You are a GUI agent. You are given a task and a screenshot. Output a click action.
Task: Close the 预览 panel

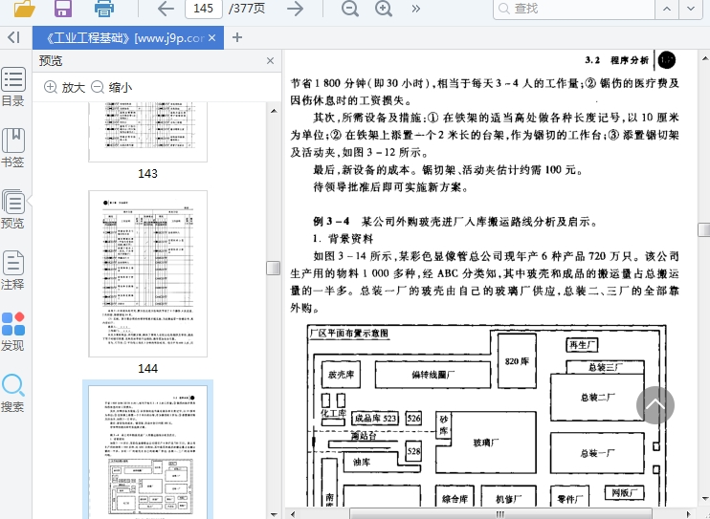click(271, 60)
